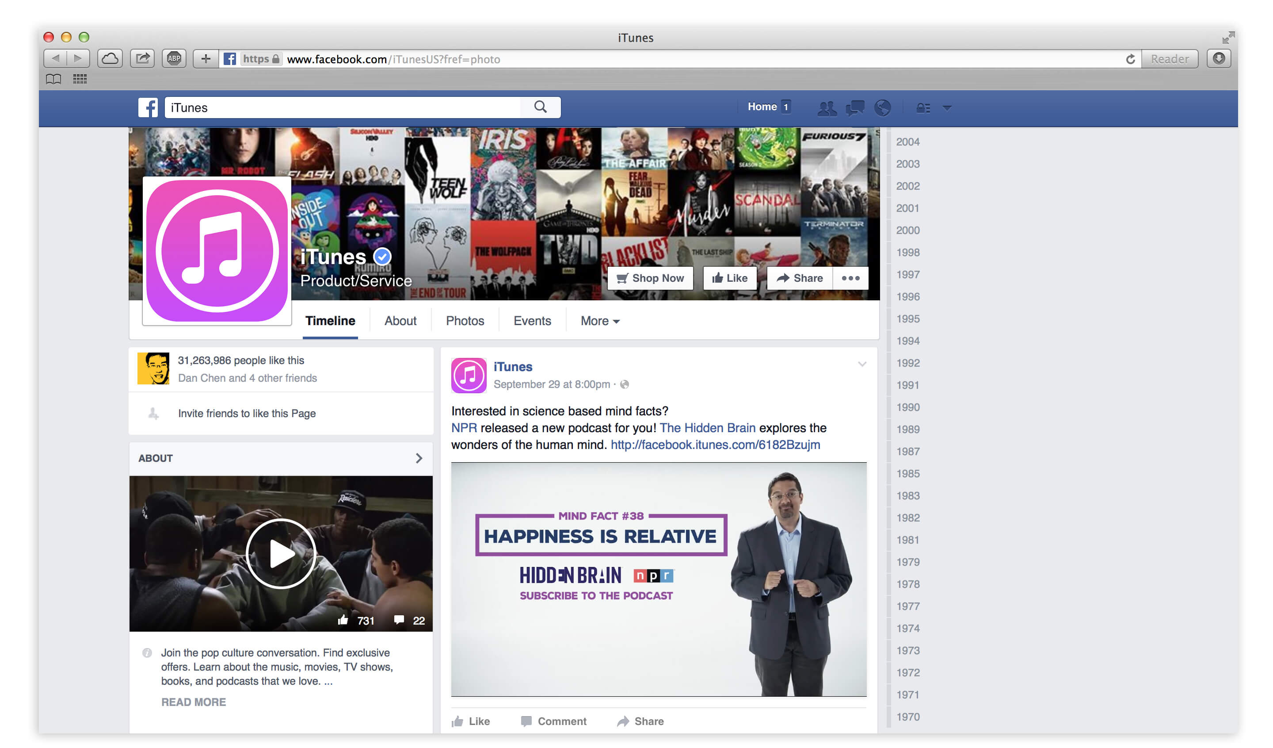The image size is (1273, 748).
Task: Open the large iTunes profile picture
Action: click(x=217, y=251)
